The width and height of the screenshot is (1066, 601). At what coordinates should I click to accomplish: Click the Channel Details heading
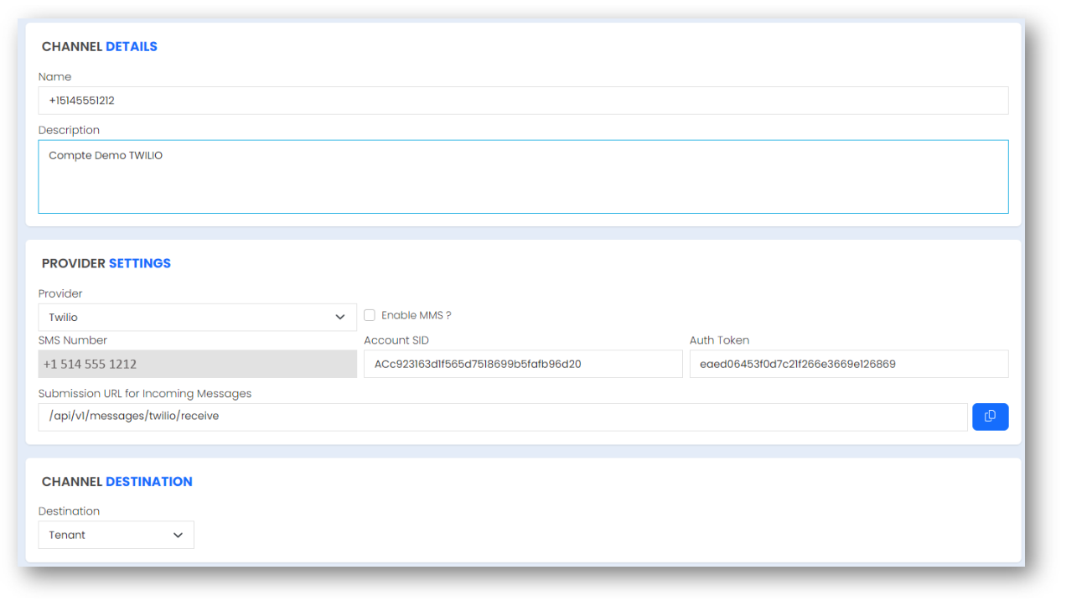tap(100, 47)
